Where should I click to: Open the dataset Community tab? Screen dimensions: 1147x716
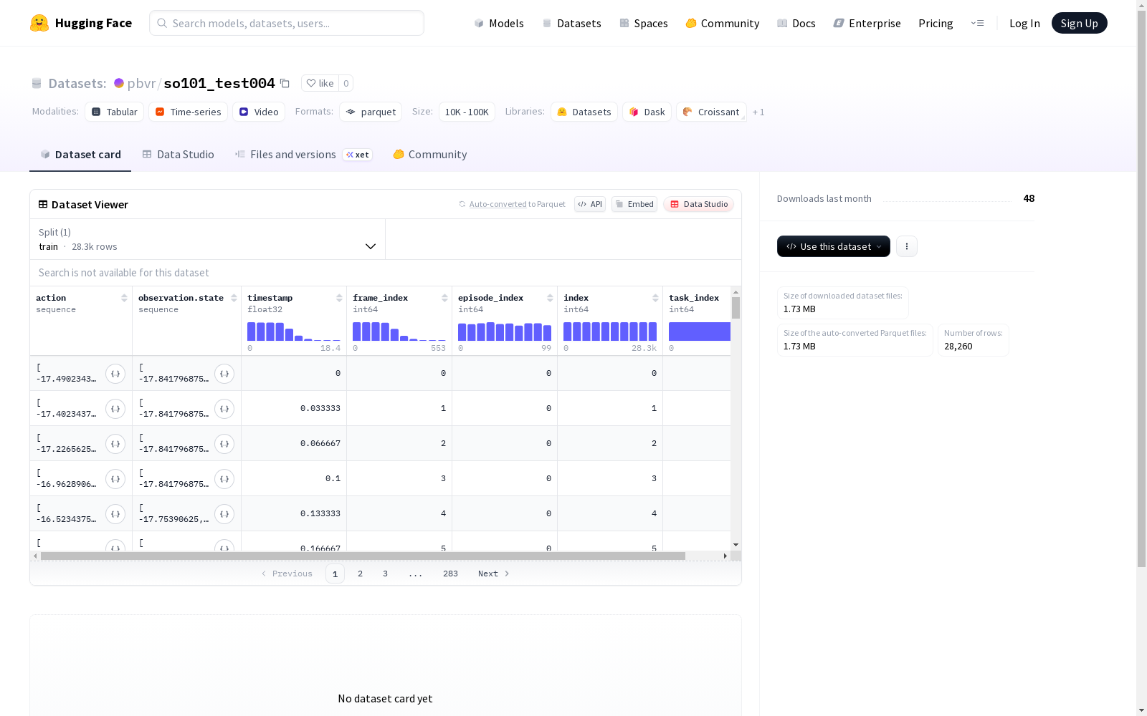[430, 155]
